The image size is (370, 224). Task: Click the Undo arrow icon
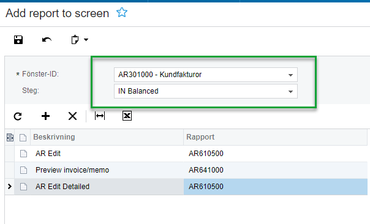(47, 40)
